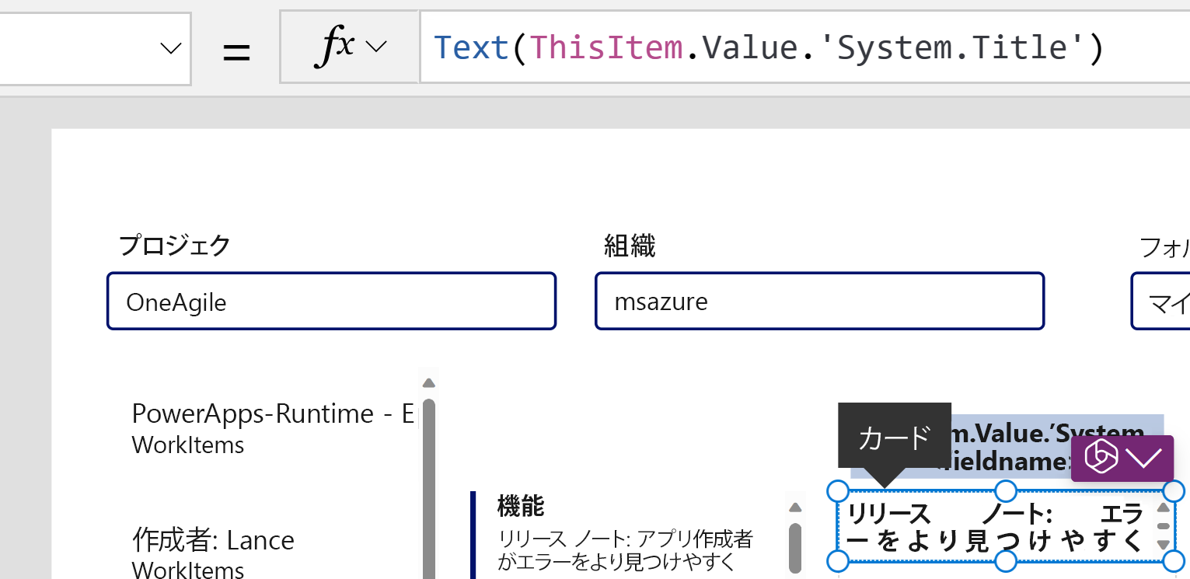Click the top-left selection handle of selected control
The image size is (1190, 579).
point(838,491)
